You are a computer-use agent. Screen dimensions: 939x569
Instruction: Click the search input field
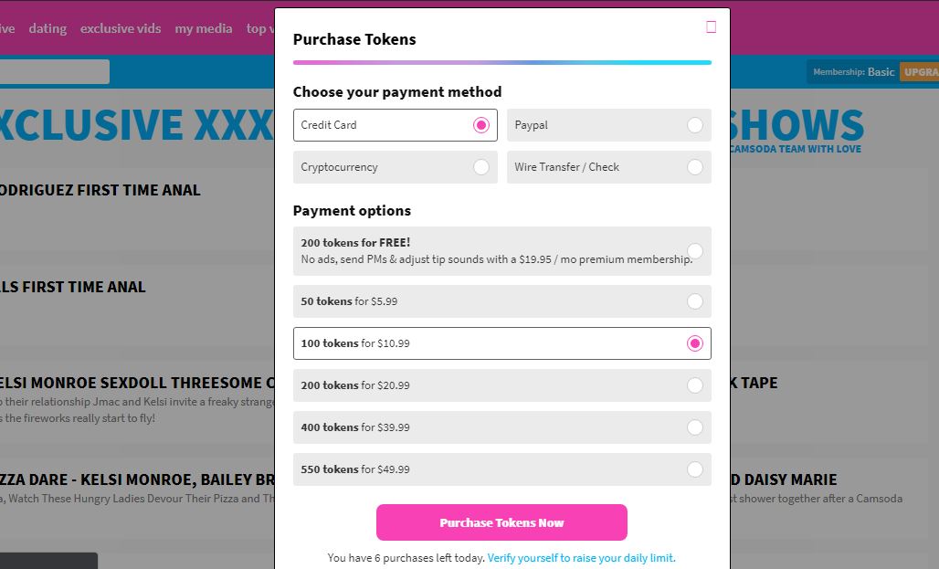(55, 72)
